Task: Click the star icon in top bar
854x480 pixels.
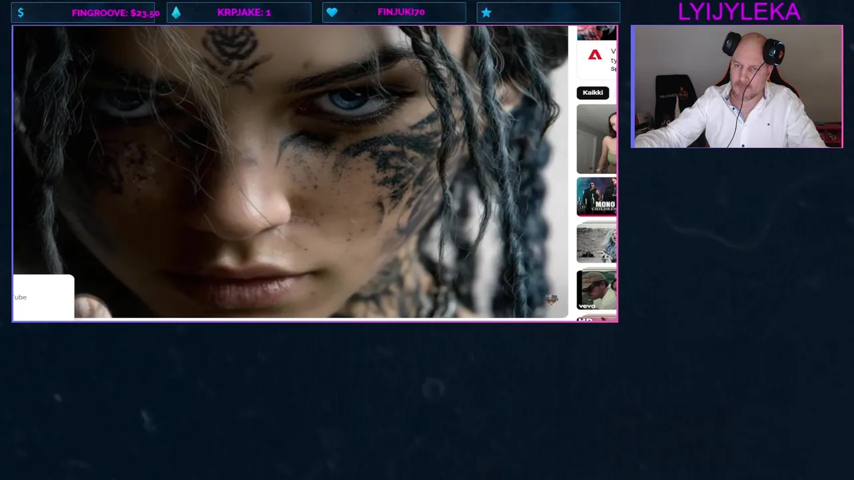Action: pyautogui.click(x=486, y=13)
